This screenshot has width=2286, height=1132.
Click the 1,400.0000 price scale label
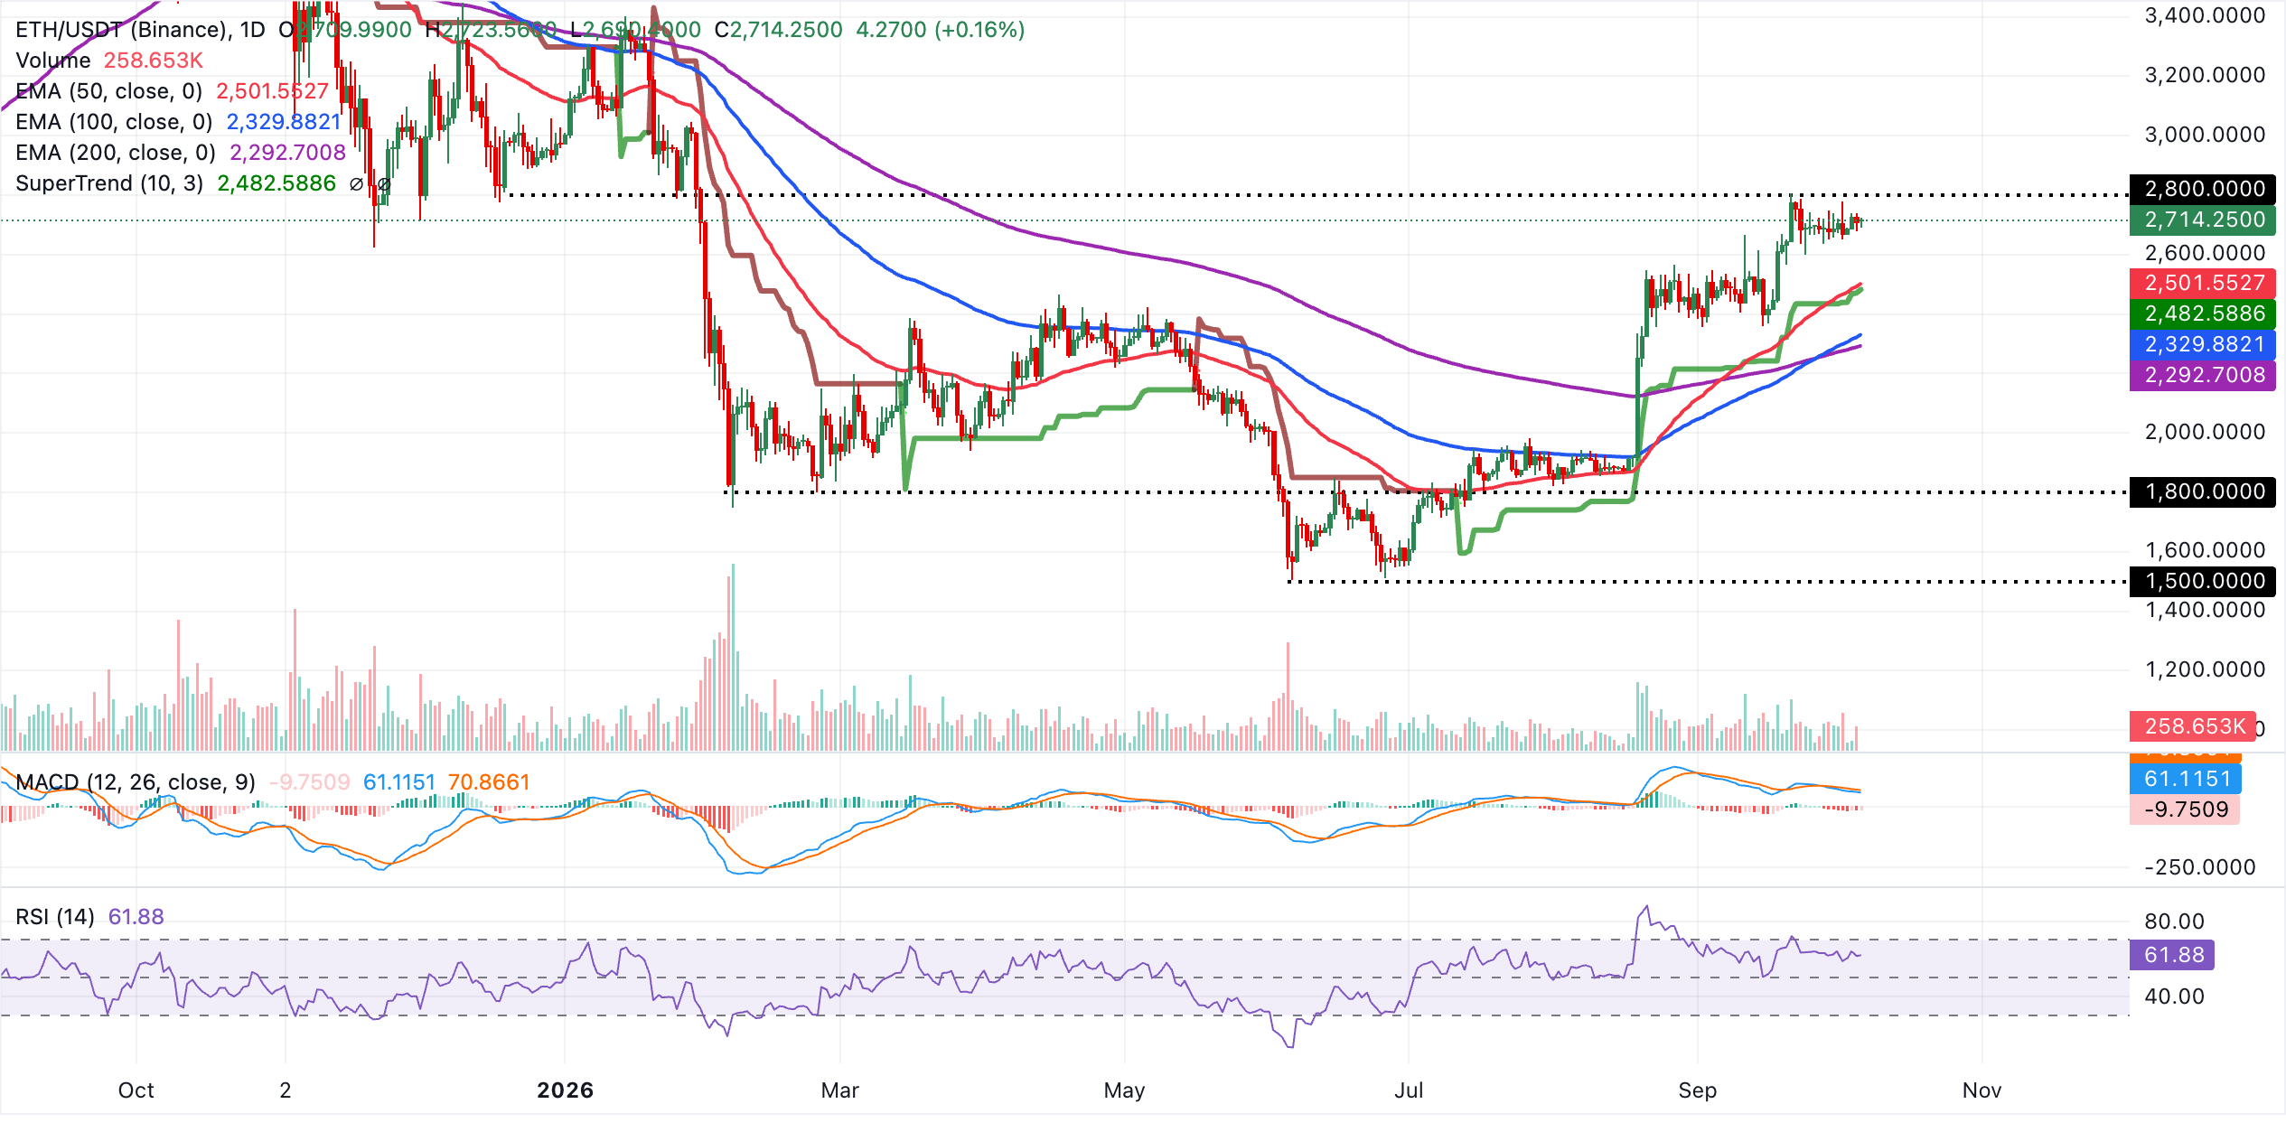click(2205, 610)
